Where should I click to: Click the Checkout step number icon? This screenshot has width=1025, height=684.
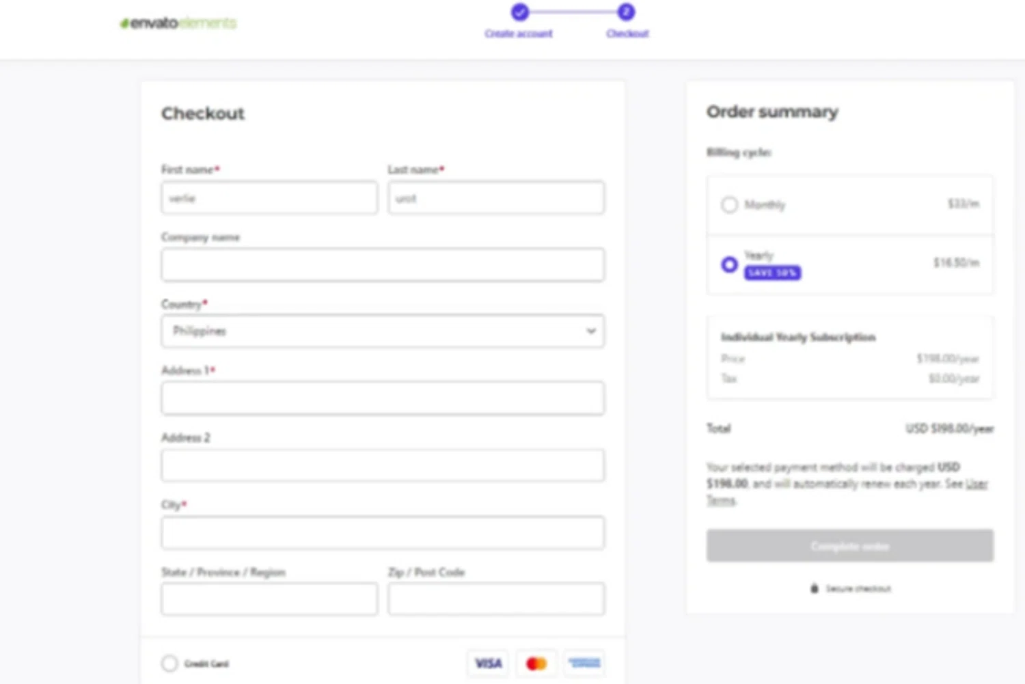[626, 12]
